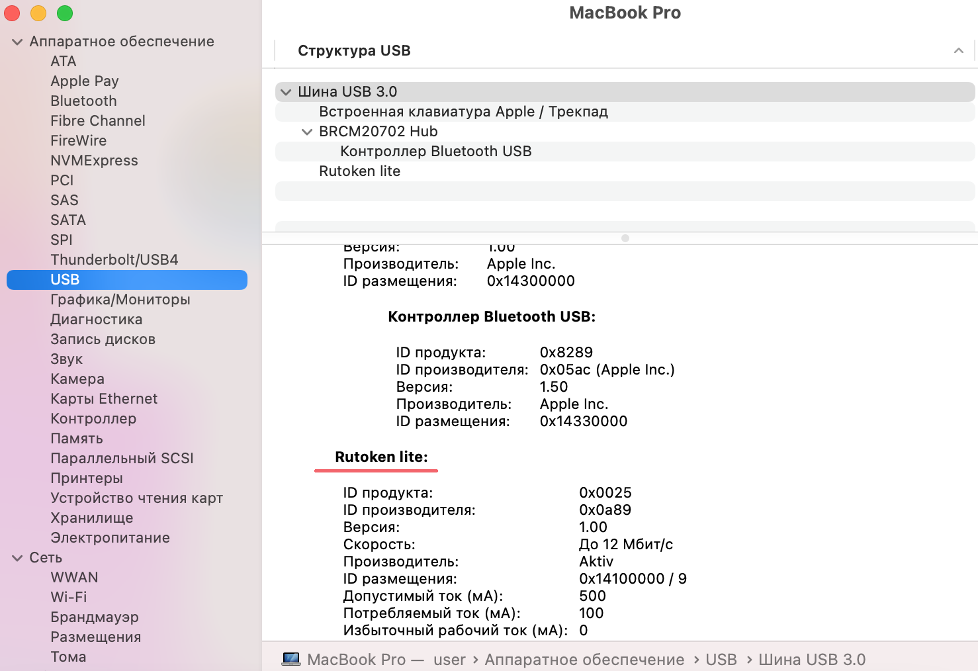978x671 pixels.
Task: Select Параллельный SCSI in the sidebar
Action: pos(122,459)
